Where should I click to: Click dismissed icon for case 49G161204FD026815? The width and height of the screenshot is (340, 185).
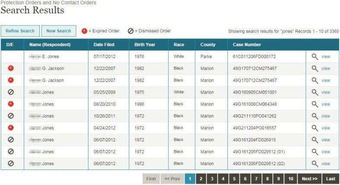click(11, 140)
